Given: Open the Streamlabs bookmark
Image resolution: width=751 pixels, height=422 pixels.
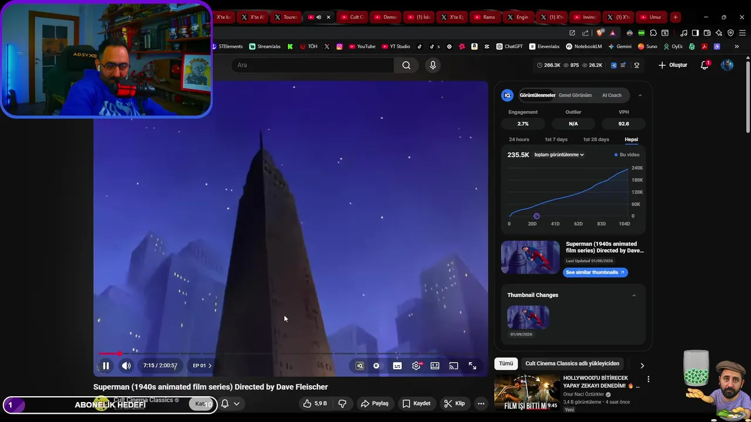Looking at the screenshot, I should coord(265,46).
